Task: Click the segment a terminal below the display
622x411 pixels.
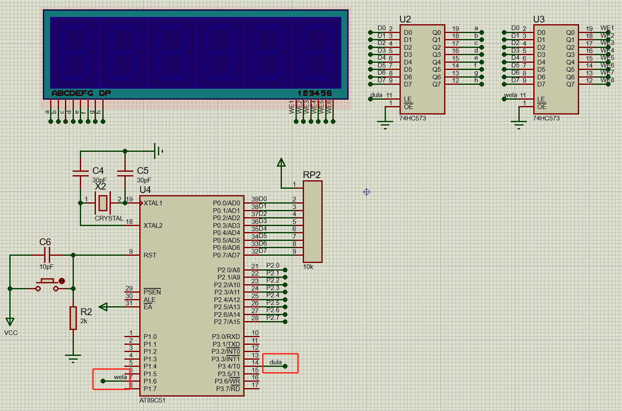Action: coord(51,122)
